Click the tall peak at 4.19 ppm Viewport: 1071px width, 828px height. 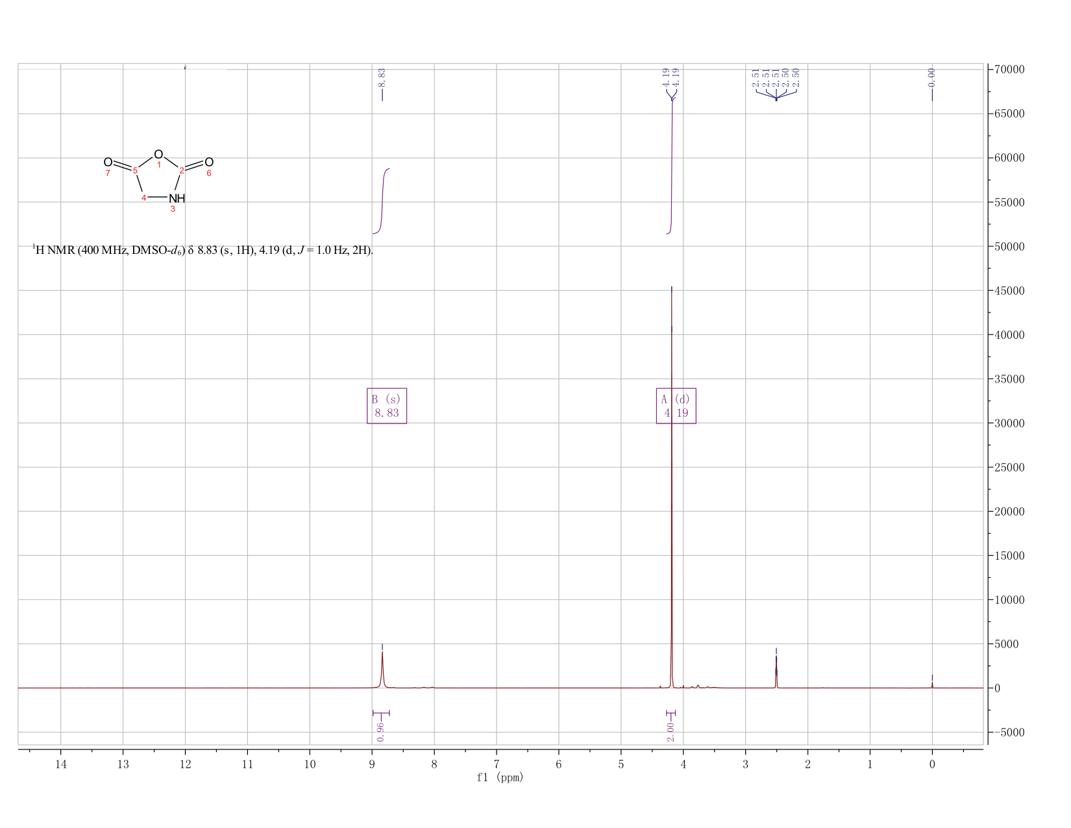[671, 487]
